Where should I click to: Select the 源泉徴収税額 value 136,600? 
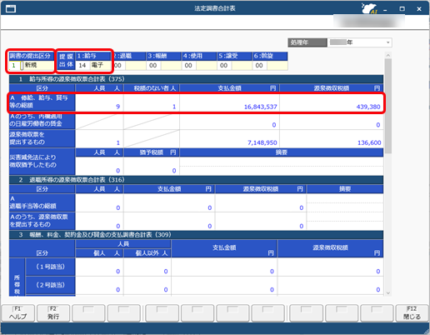(x=369, y=142)
